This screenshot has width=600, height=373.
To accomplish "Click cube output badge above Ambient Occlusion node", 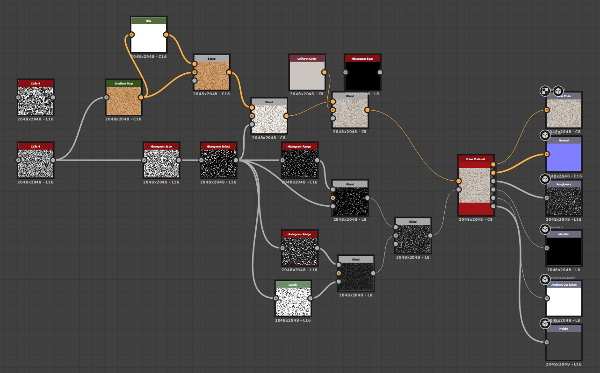I will coord(545,279).
